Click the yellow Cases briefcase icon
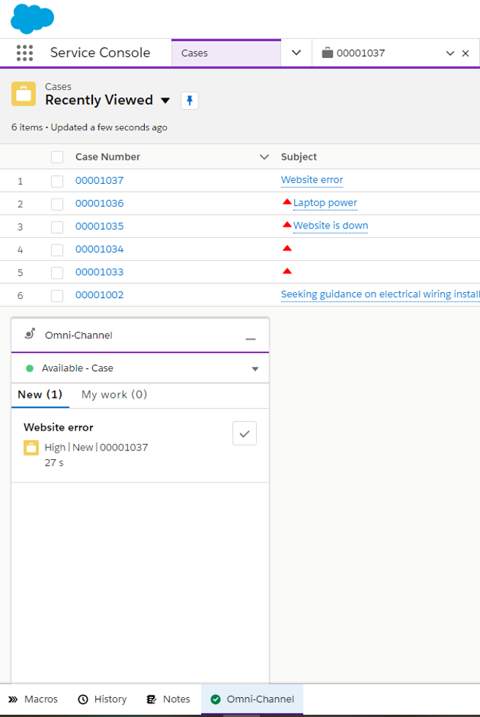This screenshot has width=480, height=717. tap(23, 94)
